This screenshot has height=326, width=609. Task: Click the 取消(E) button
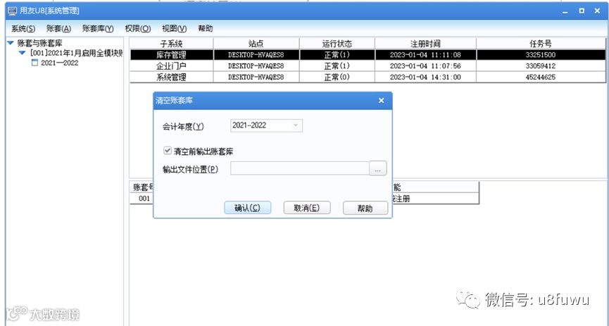(x=307, y=208)
